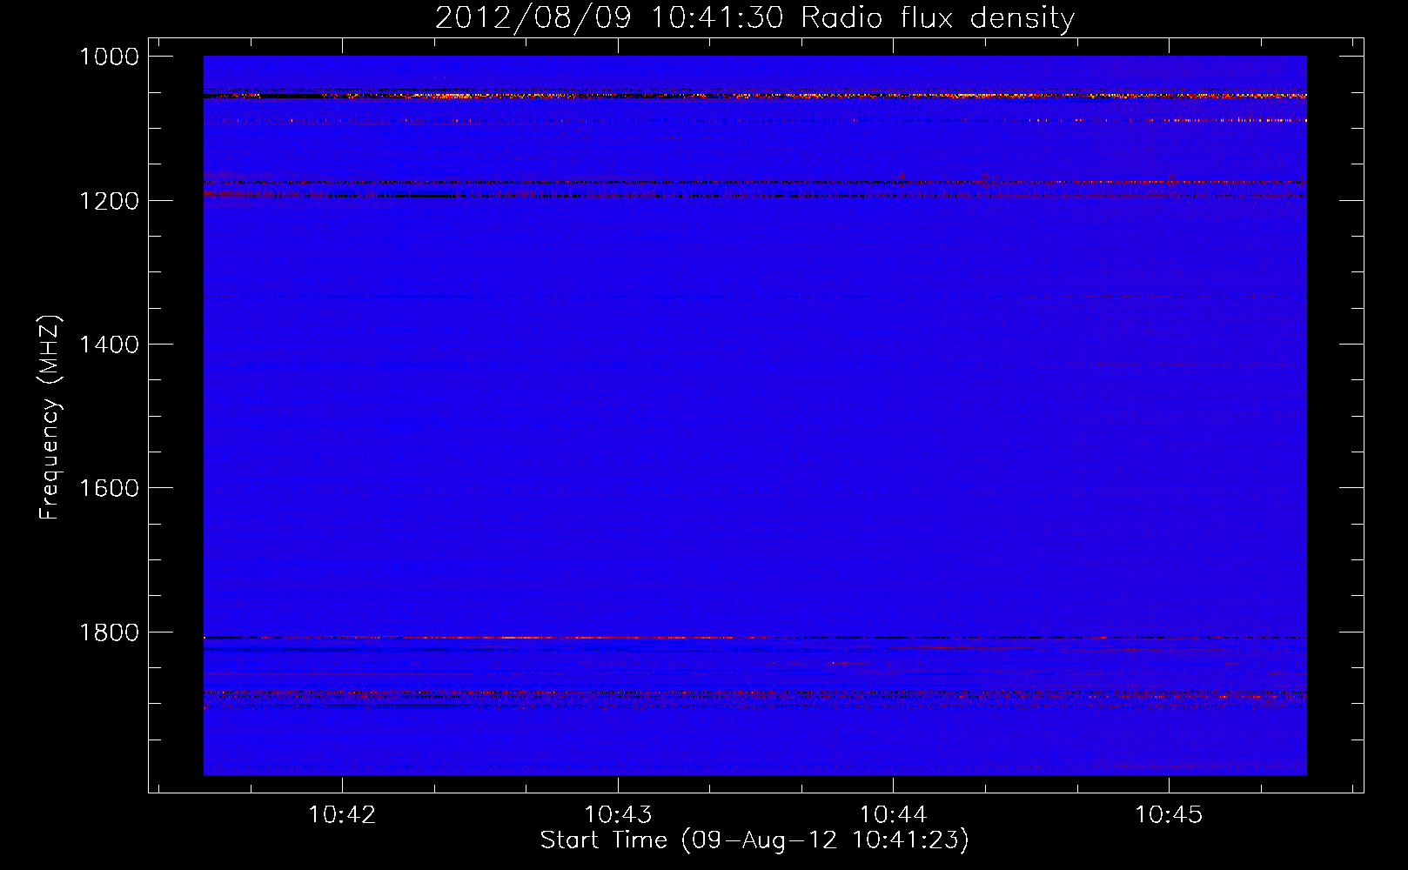Screen dimensions: 1408x870
Task: Click the 1400 frequency tick label
Action: click(x=109, y=345)
